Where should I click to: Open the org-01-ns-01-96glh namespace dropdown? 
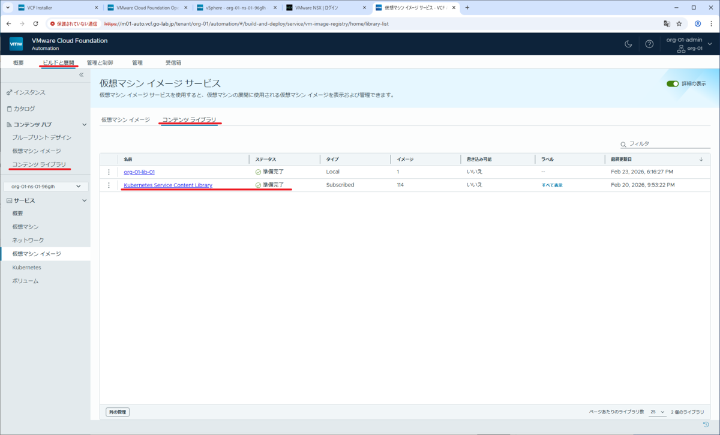point(46,187)
